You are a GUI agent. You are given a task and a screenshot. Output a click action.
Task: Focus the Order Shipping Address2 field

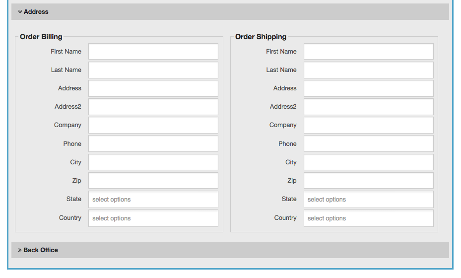point(368,107)
